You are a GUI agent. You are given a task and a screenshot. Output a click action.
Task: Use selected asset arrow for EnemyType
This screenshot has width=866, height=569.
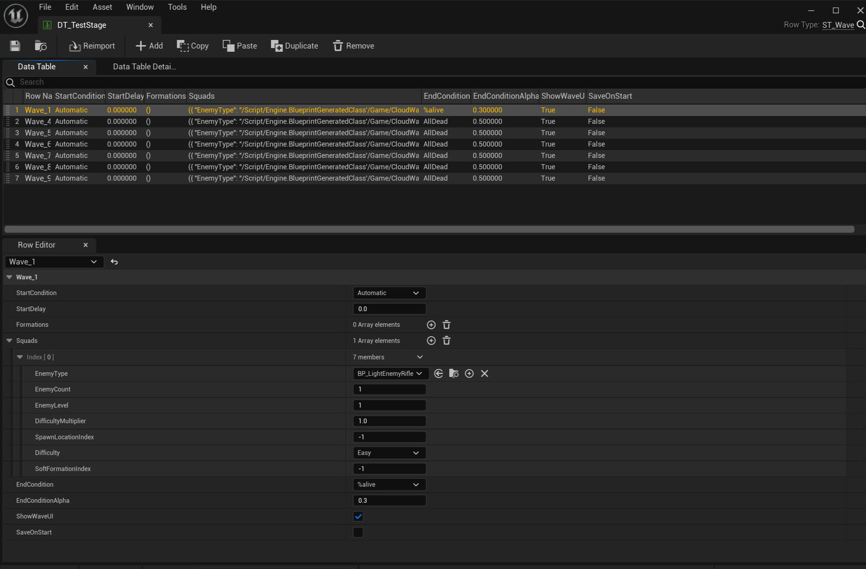438,373
